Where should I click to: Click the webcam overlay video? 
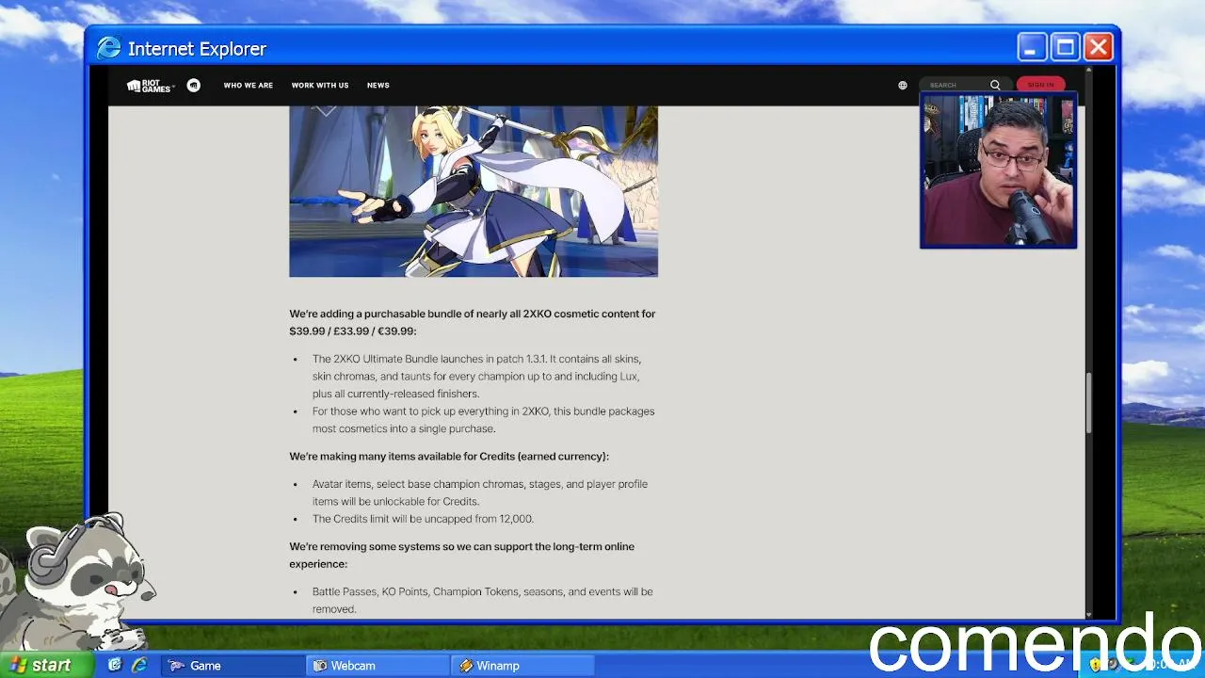[998, 170]
